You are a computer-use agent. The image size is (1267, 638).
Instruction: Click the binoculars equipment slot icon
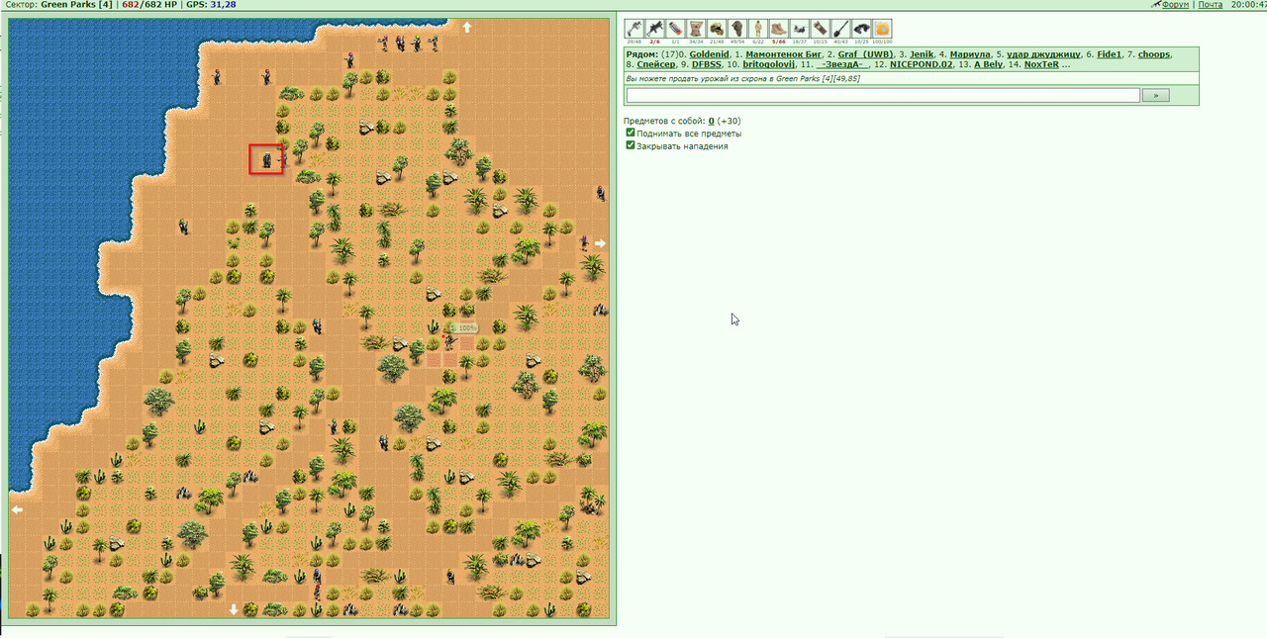[862, 29]
